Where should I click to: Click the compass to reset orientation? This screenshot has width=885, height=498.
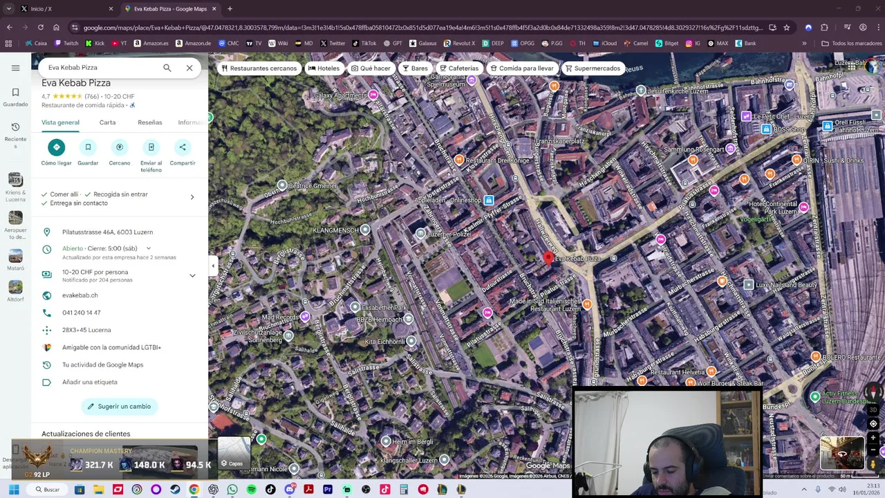click(873, 393)
